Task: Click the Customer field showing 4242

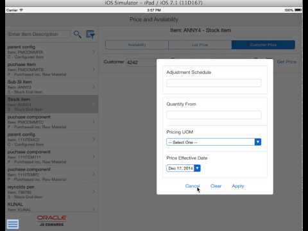Action: click(x=141, y=62)
